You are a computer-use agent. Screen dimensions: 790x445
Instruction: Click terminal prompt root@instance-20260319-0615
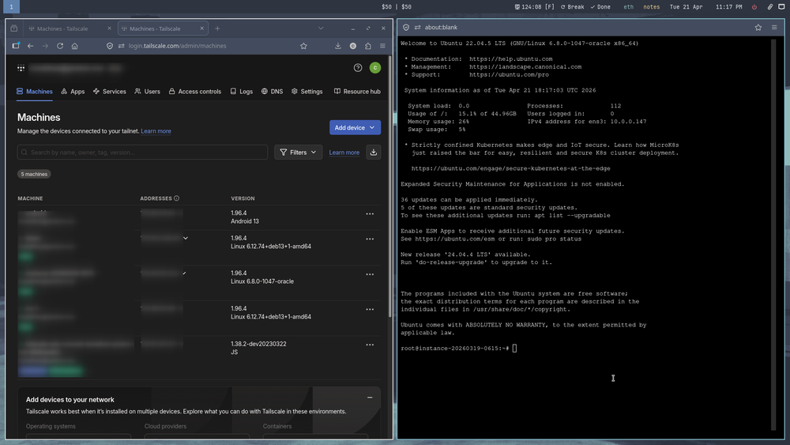tap(454, 349)
